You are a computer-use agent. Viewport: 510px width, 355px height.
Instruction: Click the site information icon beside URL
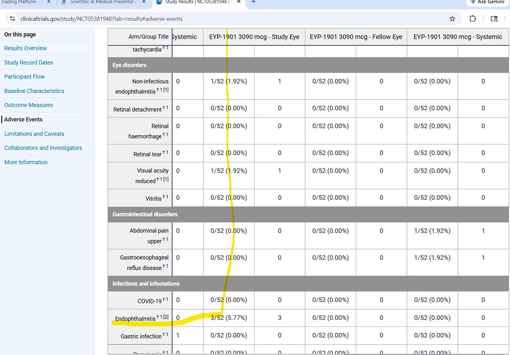(x=12, y=19)
